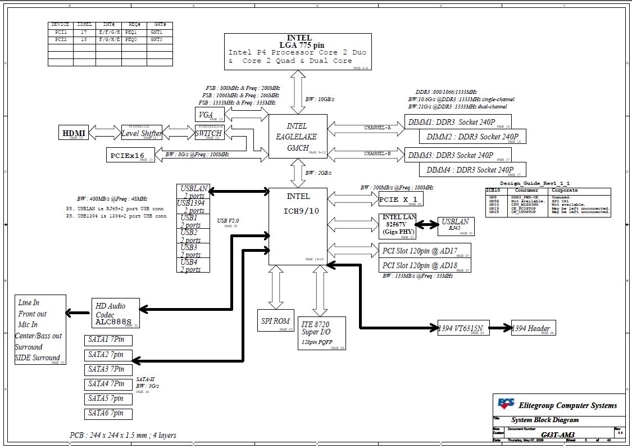Click the ECS logo in title block

click(x=506, y=404)
